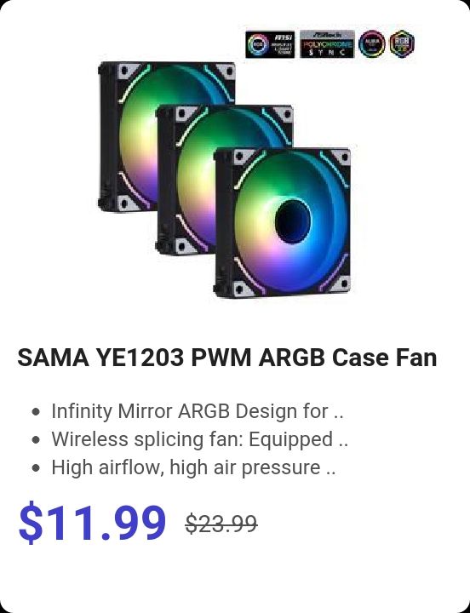Screen dimensions: 470x613
Task: Open the SAMA YE1203 PWM ARGB Case Fan title
Action: click(226, 358)
